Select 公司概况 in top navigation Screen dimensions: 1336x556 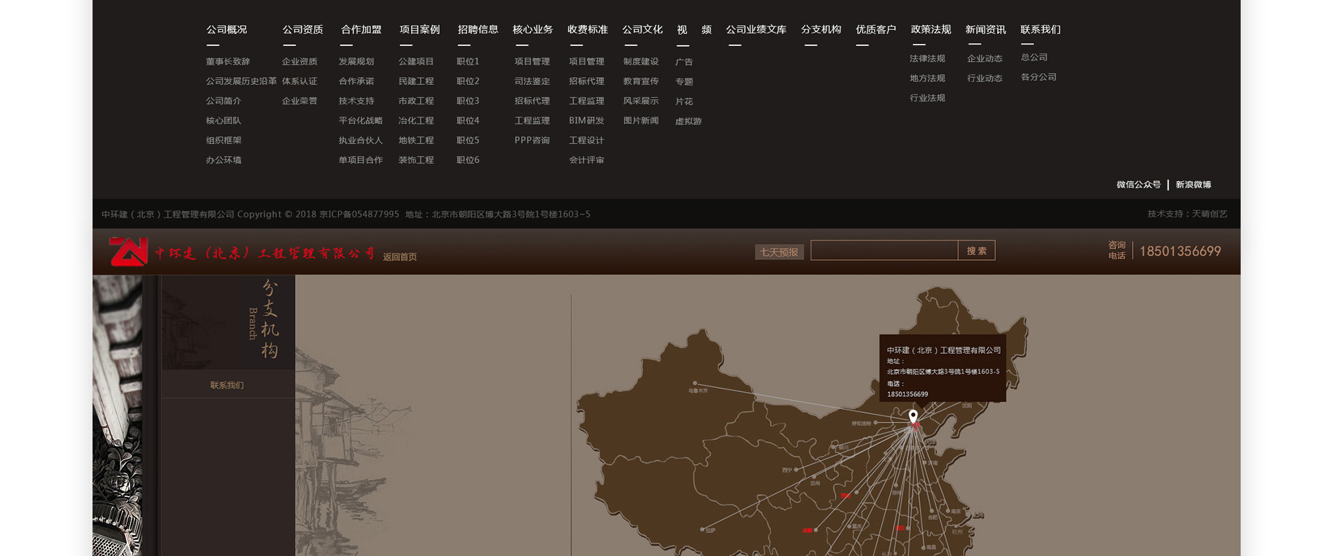pos(226,30)
